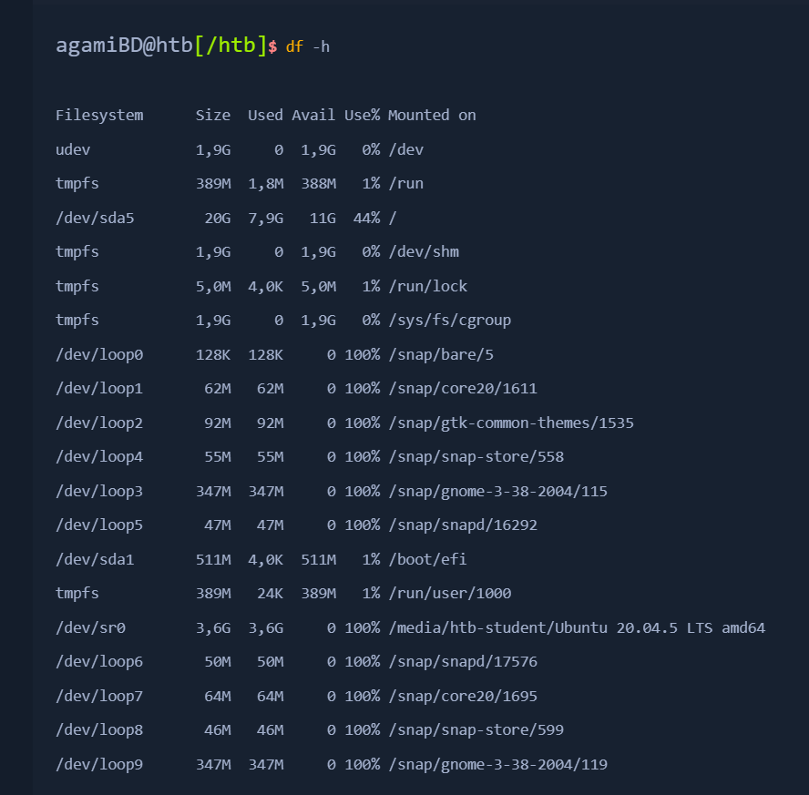Click the /dev/loop0 entry
Viewport: 809px width, 795px height.
click(x=99, y=355)
